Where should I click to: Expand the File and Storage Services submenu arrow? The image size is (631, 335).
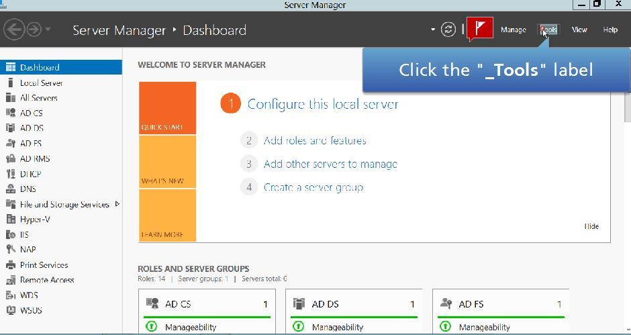[117, 204]
